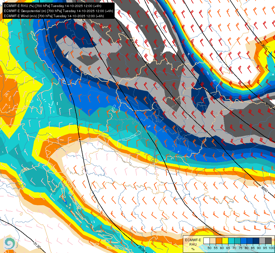Image resolution: width=275 pixels, height=253 pixels.
Task: Click the '3000' geopotential contour label
Action: click(x=265, y=48)
